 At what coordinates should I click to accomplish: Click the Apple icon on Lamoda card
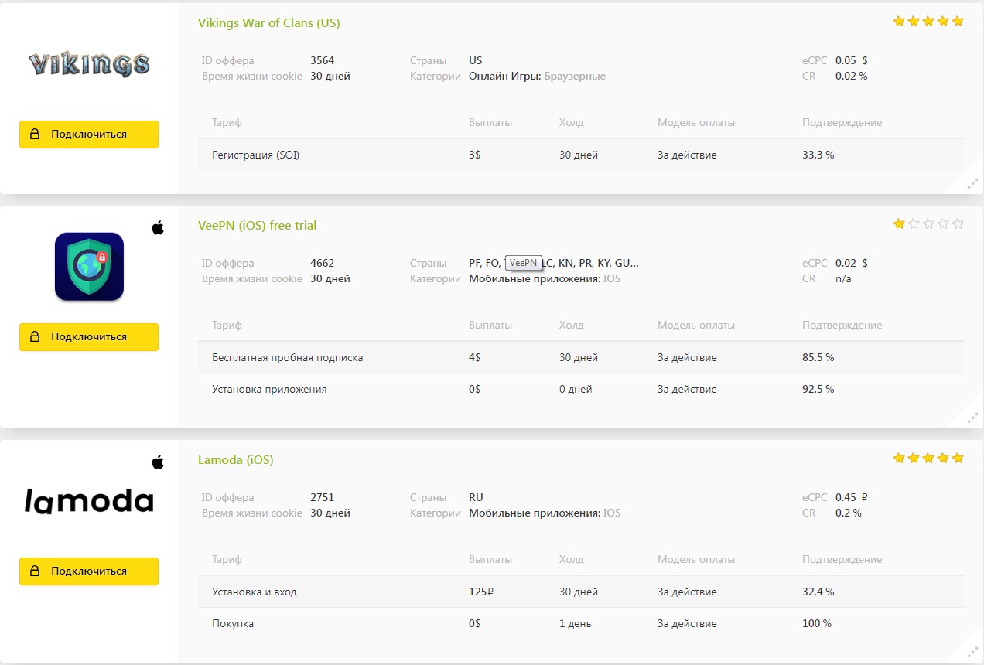[158, 462]
